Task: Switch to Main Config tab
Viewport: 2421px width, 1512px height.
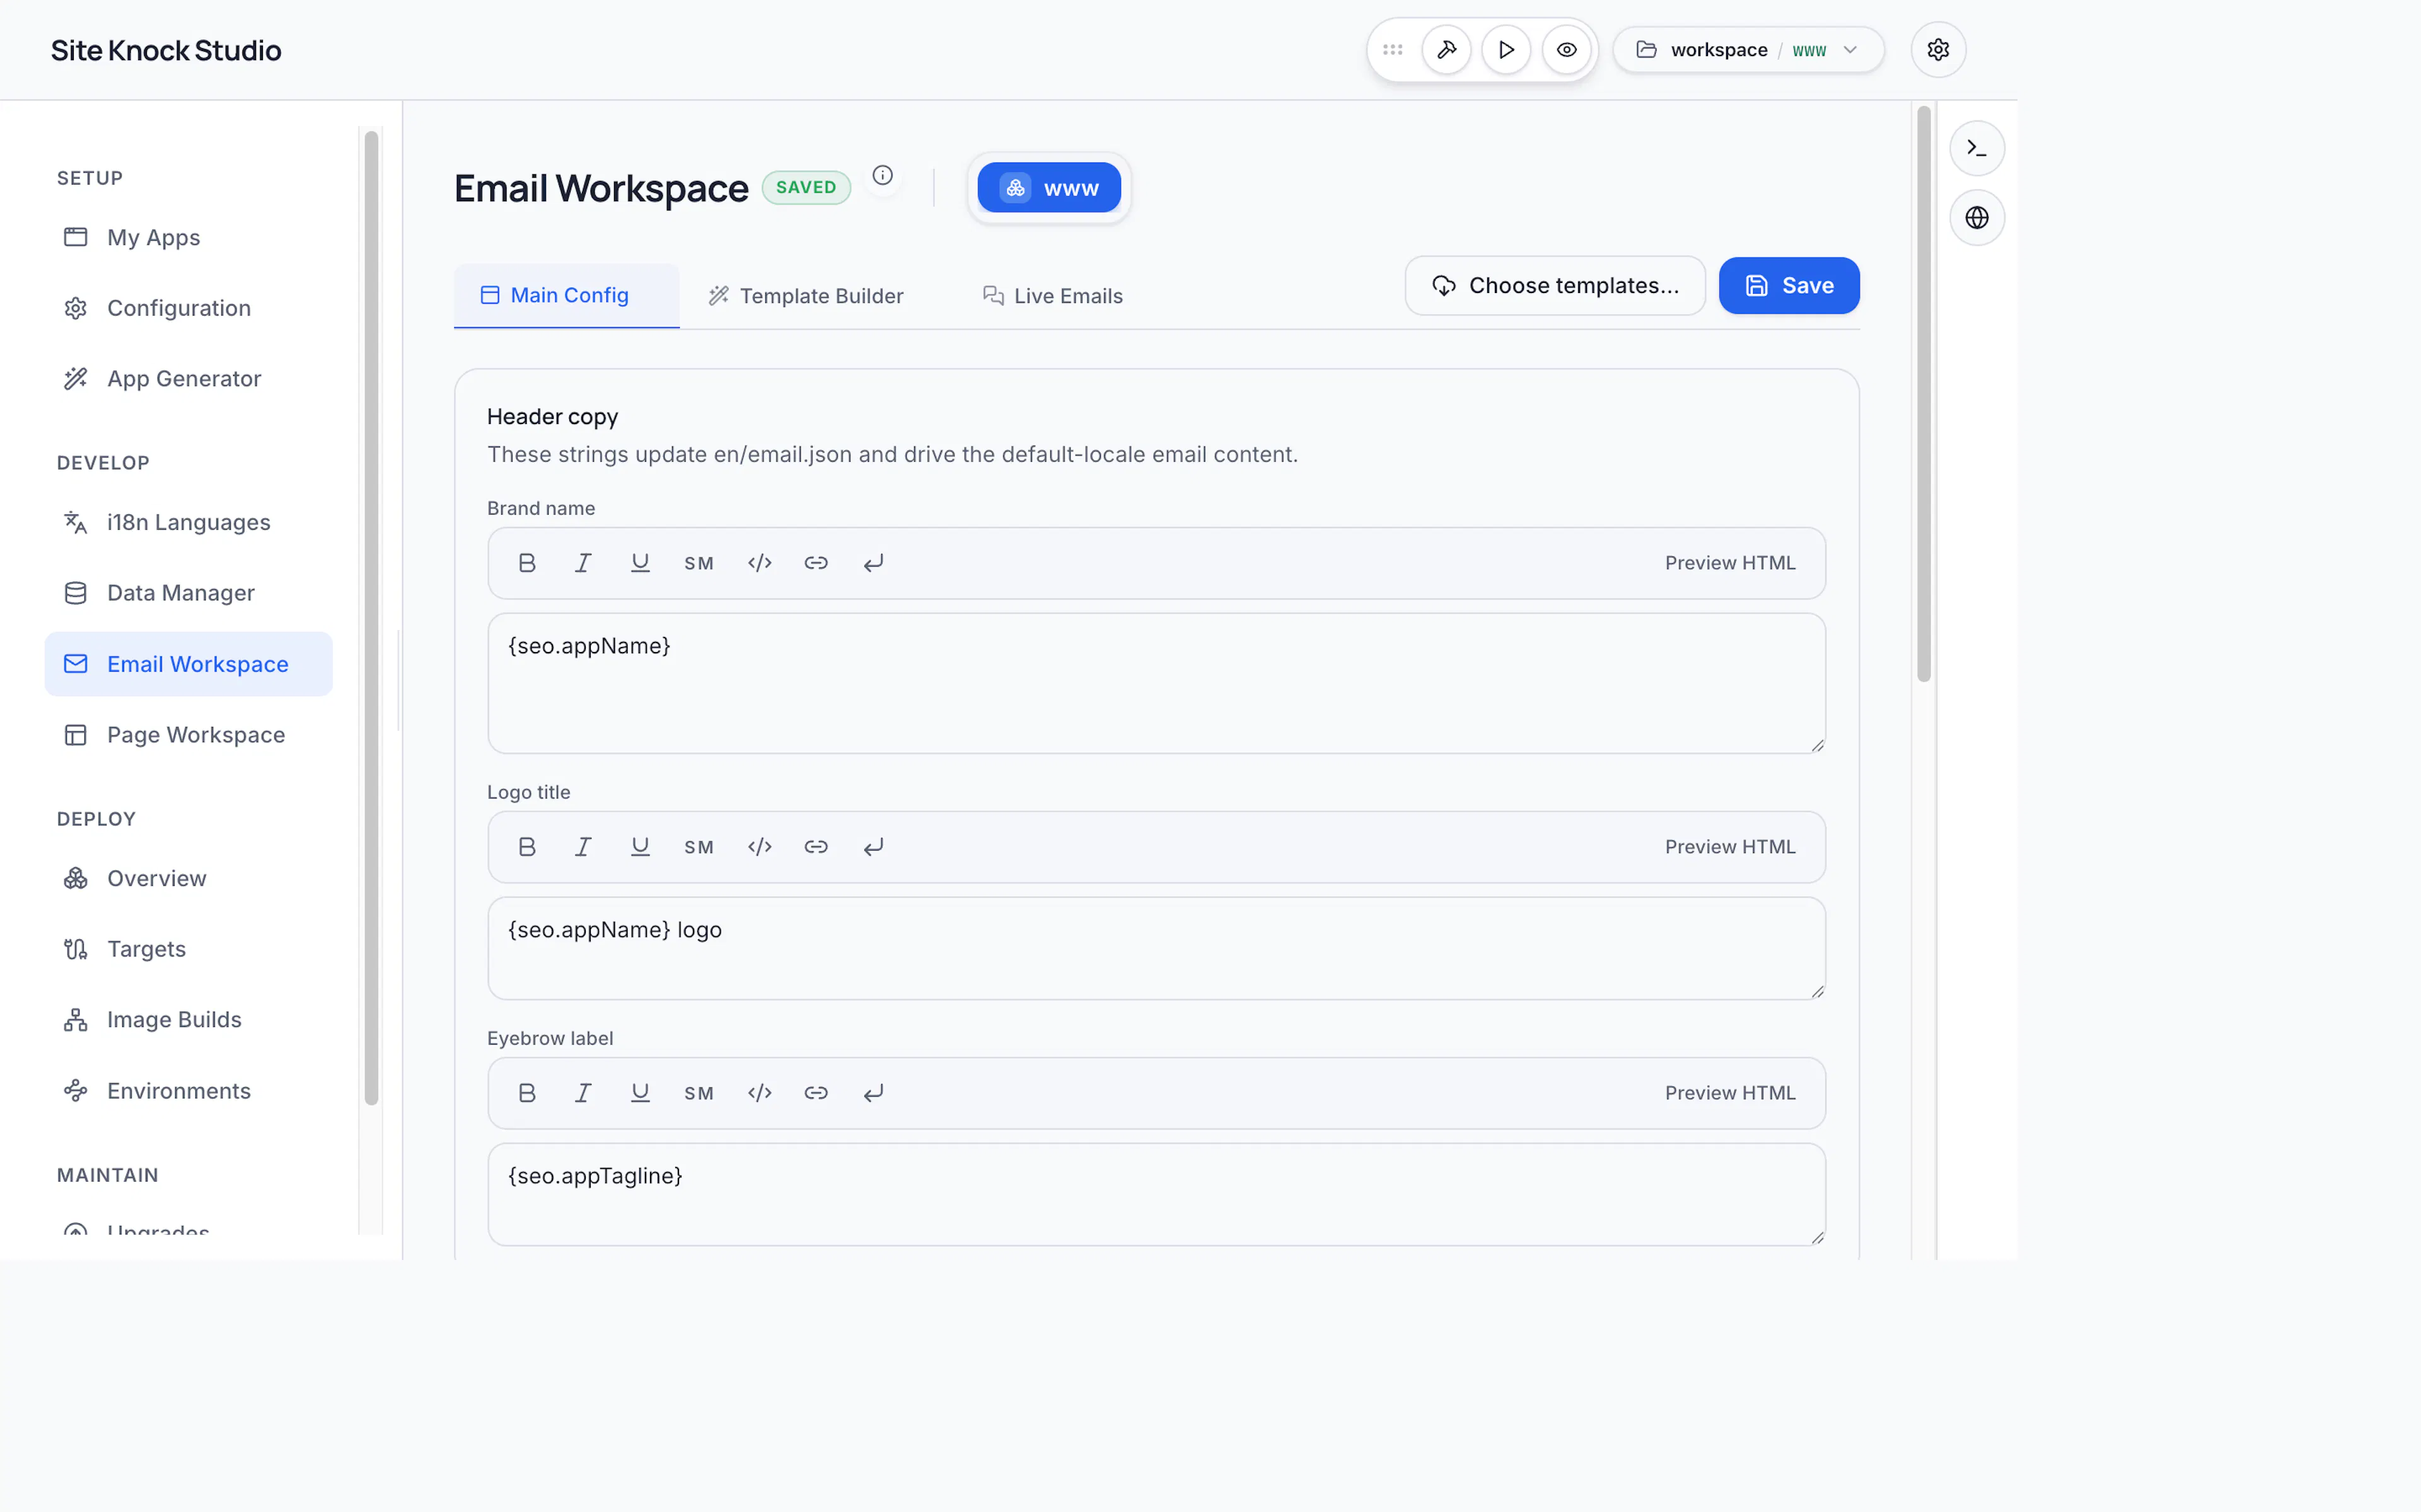Action: [566, 295]
